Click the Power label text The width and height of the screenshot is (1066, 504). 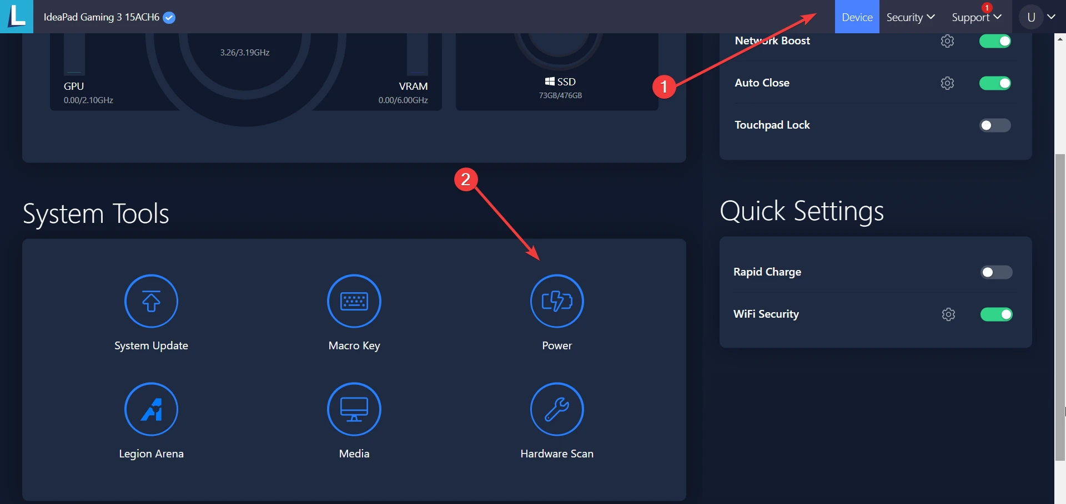[557, 345]
